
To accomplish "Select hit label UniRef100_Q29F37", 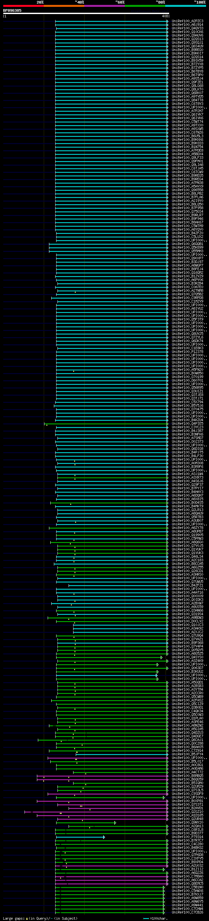I will point(187,485).
